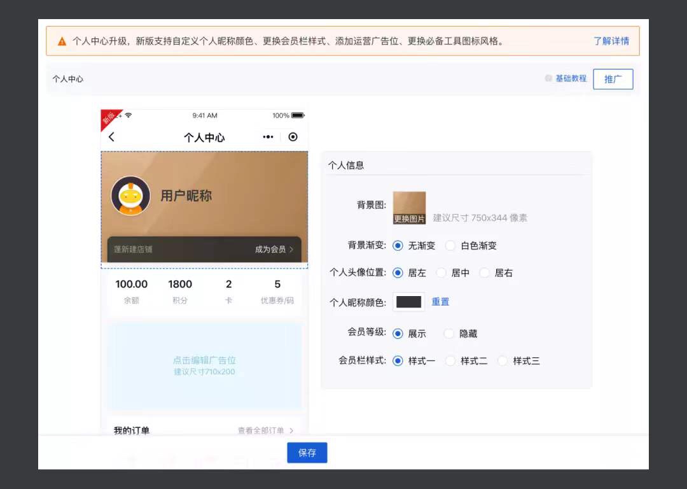Set avatar position to 居右

[x=485, y=273]
